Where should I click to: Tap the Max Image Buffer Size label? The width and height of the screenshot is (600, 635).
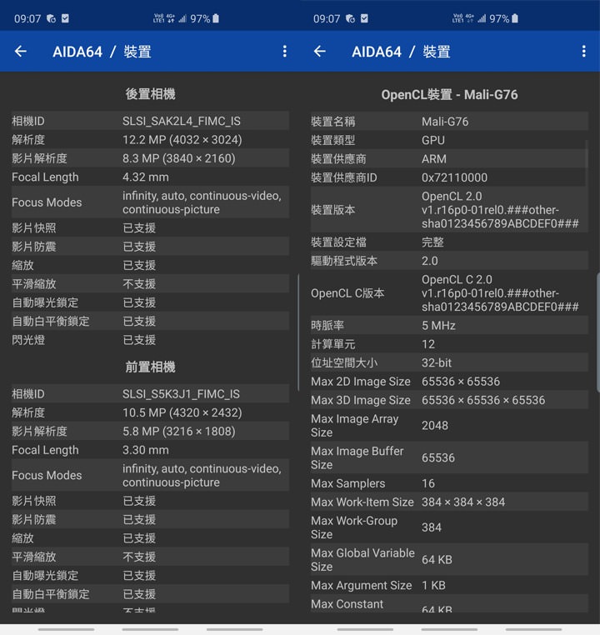coord(357,457)
